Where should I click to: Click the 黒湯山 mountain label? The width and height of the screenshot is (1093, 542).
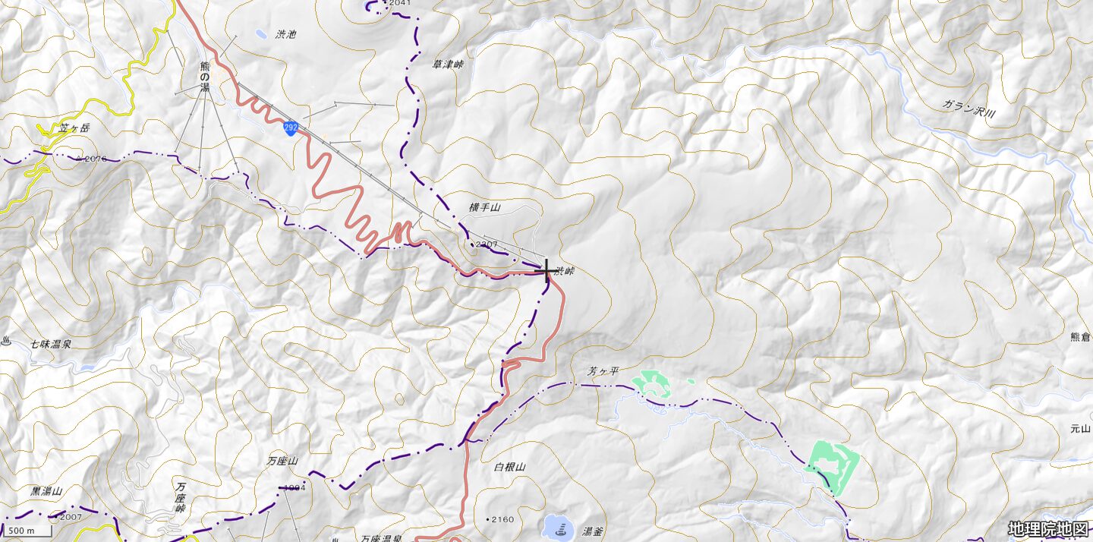(46, 491)
